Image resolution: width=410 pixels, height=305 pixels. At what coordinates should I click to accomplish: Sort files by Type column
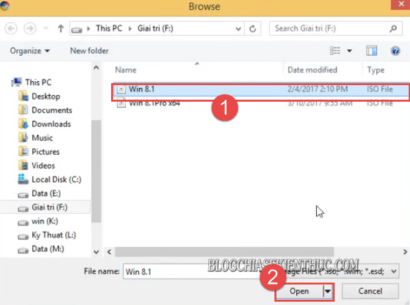click(376, 70)
